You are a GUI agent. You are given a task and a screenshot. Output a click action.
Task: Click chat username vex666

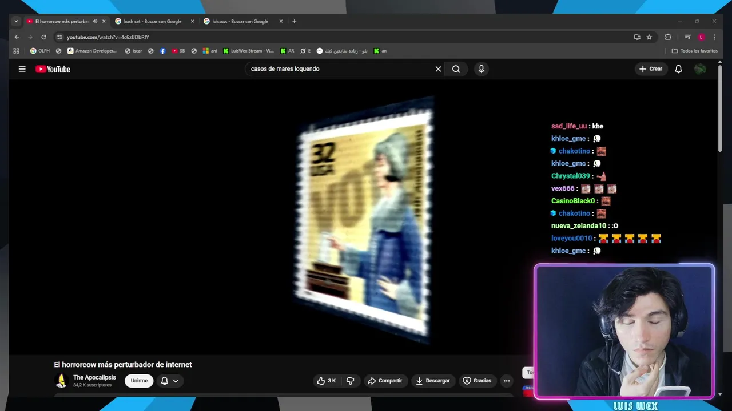[x=563, y=188]
